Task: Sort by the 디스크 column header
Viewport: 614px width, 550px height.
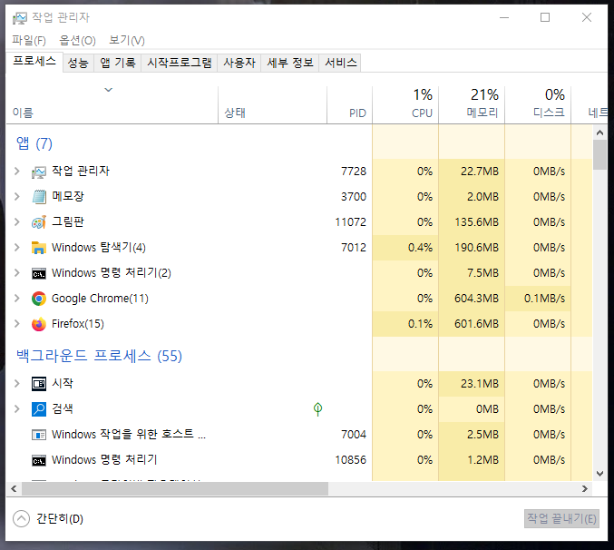Action: (538, 105)
